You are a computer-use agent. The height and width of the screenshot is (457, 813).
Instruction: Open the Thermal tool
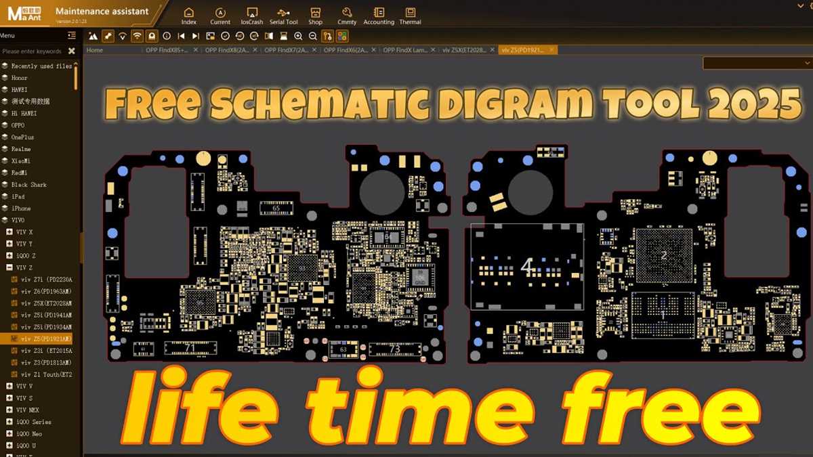click(410, 16)
